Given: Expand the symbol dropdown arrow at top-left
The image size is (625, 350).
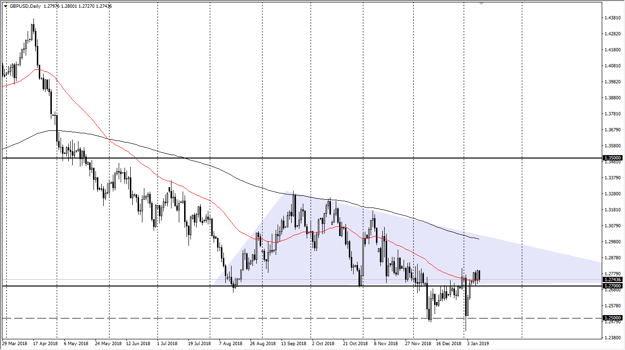Looking at the screenshot, I should pyautogui.click(x=5, y=6).
